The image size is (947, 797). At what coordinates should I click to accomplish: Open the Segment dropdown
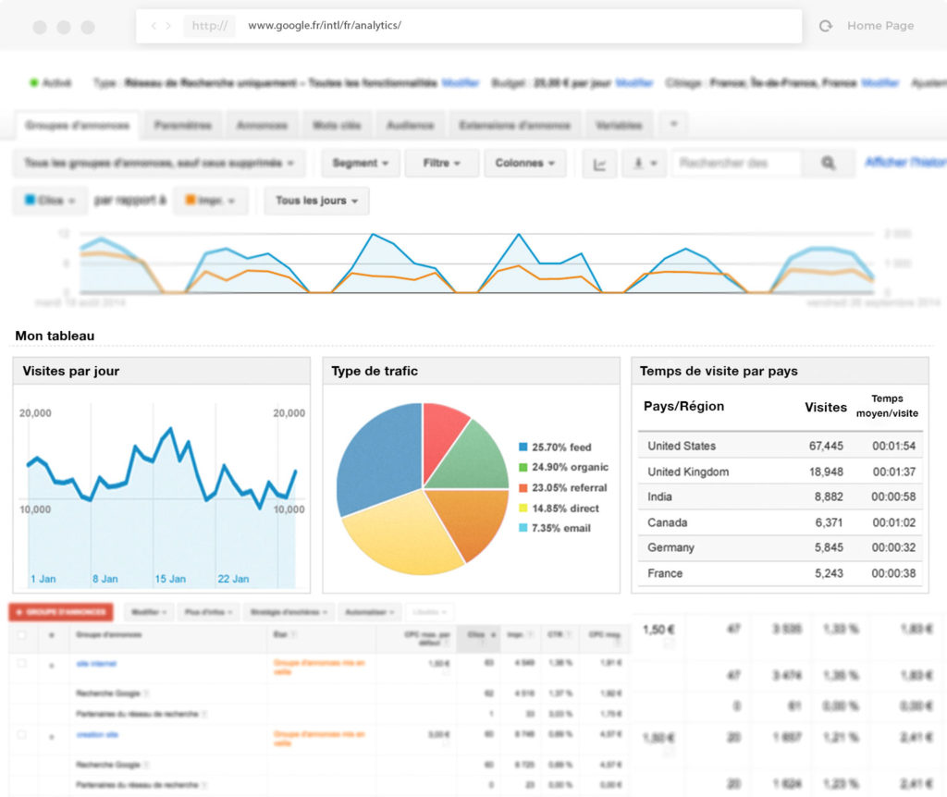pyautogui.click(x=361, y=163)
